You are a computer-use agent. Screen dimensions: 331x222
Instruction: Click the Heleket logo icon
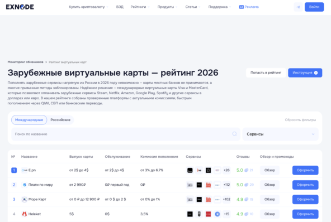(x=25, y=214)
